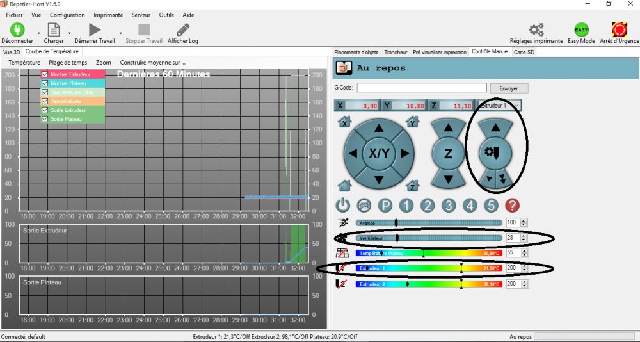Home the Z axis house icon
This screenshot has width=640, height=342.
(413, 186)
